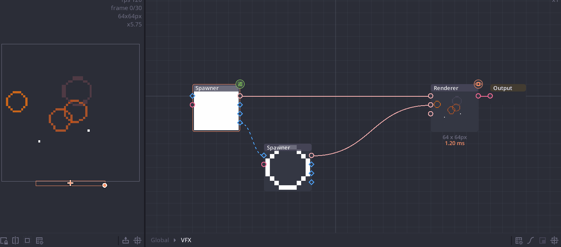The image size is (561, 247).
Task: Click the dashed blue link between Spawners
Action: click(252, 140)
